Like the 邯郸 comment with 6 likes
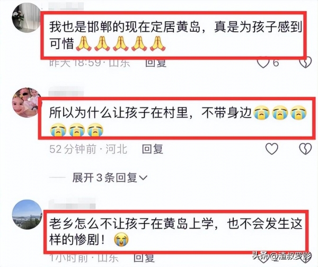The width and height of the screenshot is (318, 267). [263, 63]
